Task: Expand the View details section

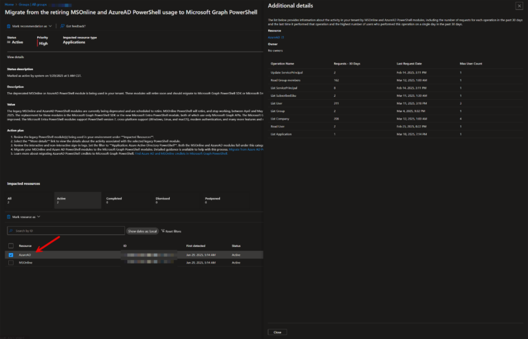Action: pyautogui.click(x=16, y=57)
